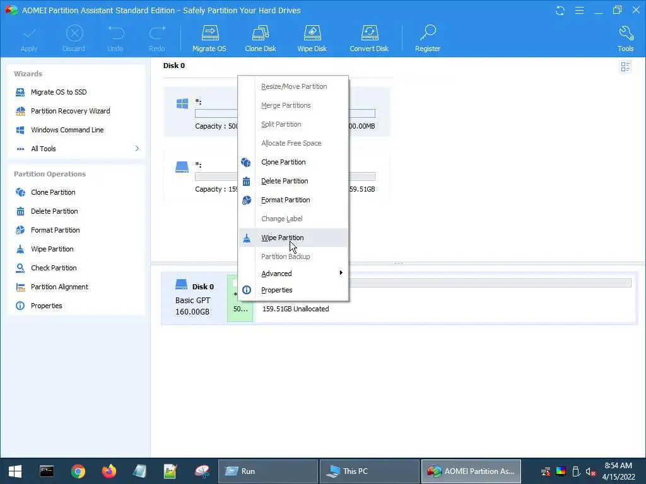Open Properties from the context menu
The image size is (646, 484).
pos(293,290)
